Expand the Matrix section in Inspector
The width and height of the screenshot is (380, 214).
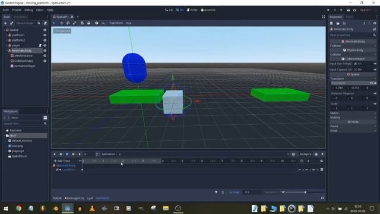pyautogui.click(x=353, y=113)
